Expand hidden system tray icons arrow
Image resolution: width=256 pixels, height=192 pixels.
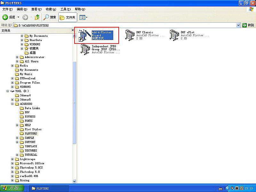point(228,188)
